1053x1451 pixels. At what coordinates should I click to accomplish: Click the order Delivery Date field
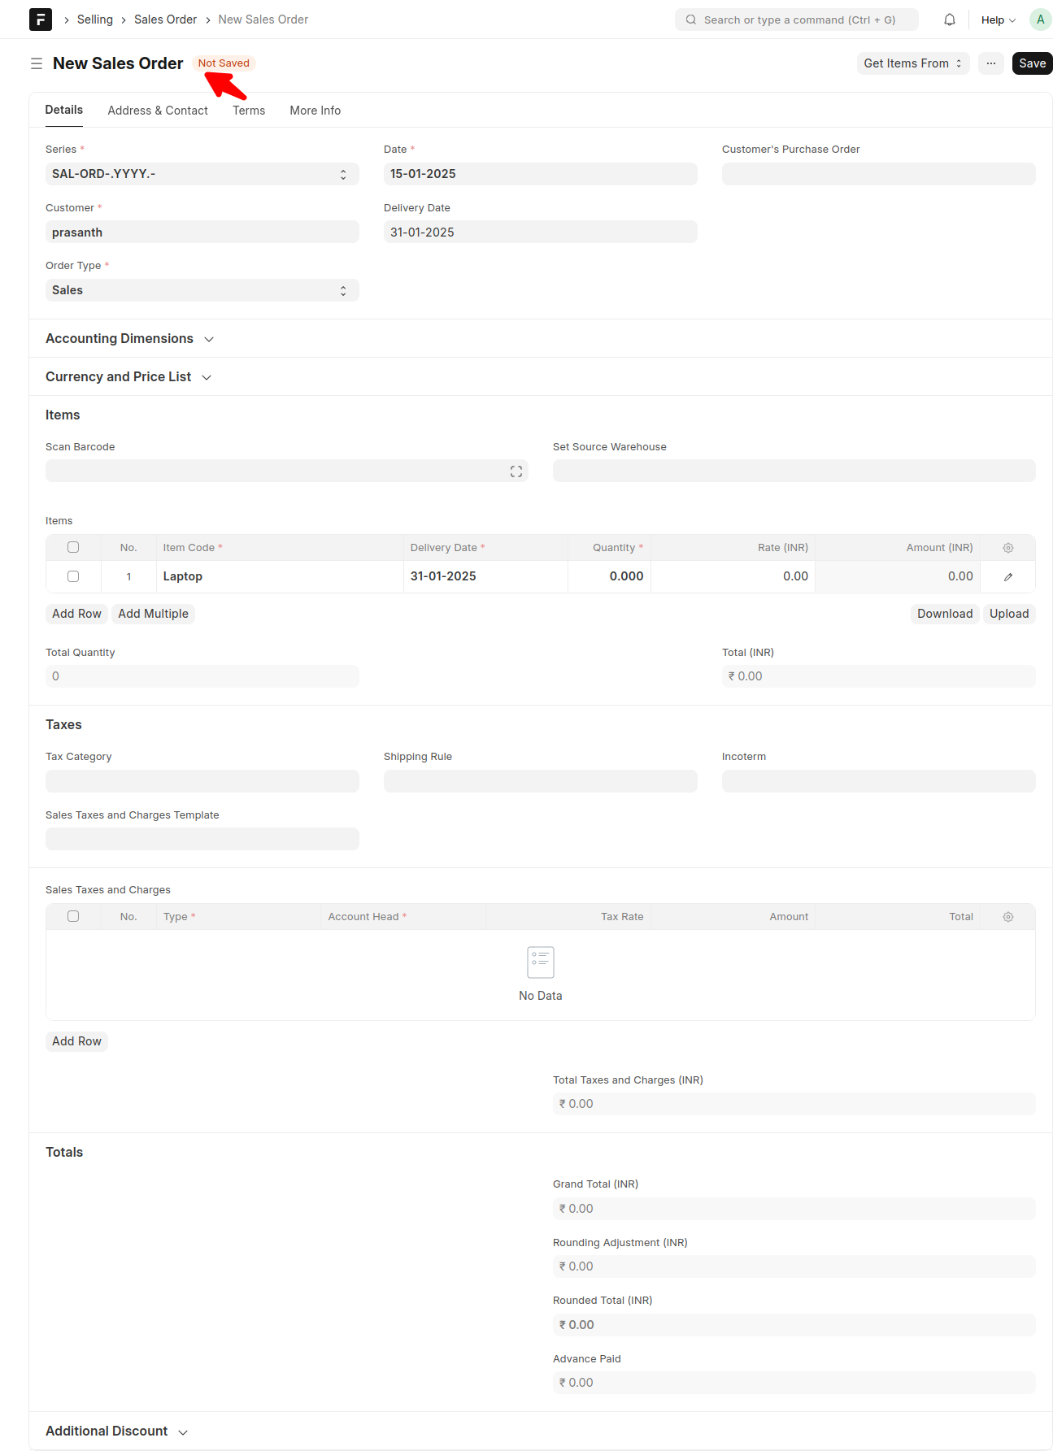(541, 232)
